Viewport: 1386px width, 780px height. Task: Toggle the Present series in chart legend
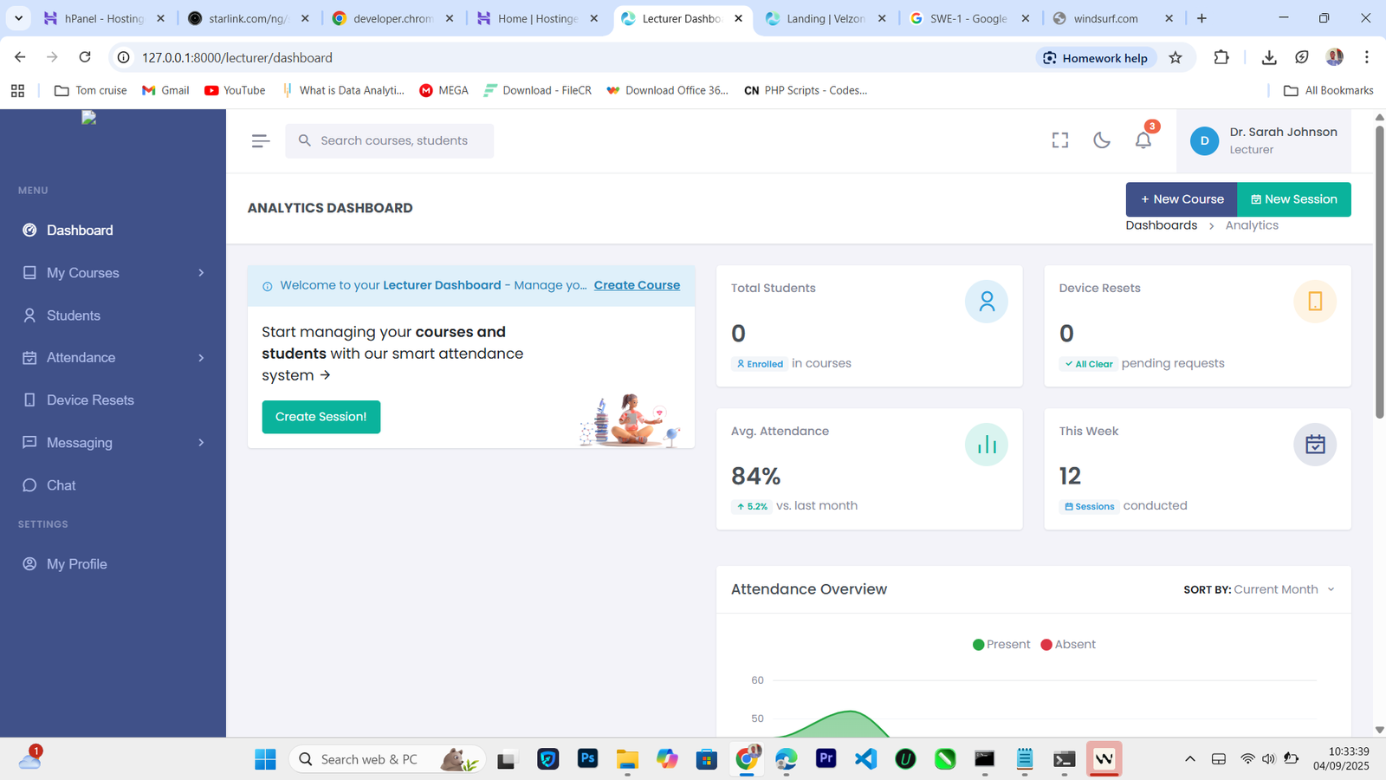tap(1001, 645)
